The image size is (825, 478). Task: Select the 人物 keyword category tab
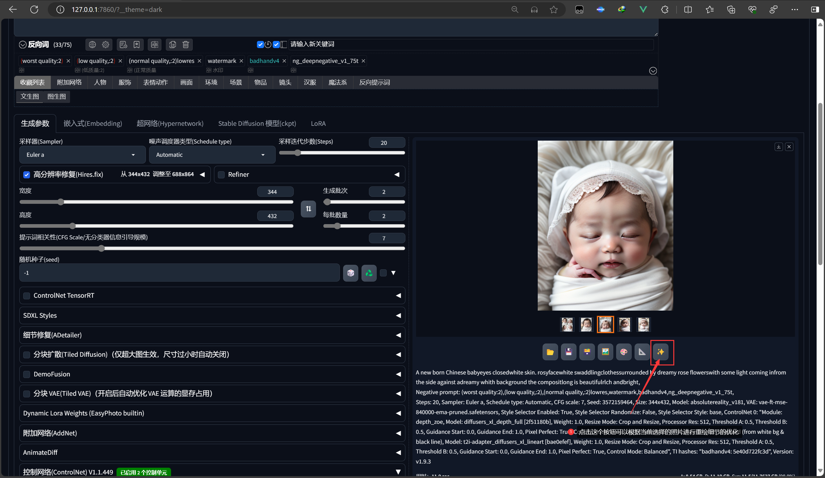[100, 83]
